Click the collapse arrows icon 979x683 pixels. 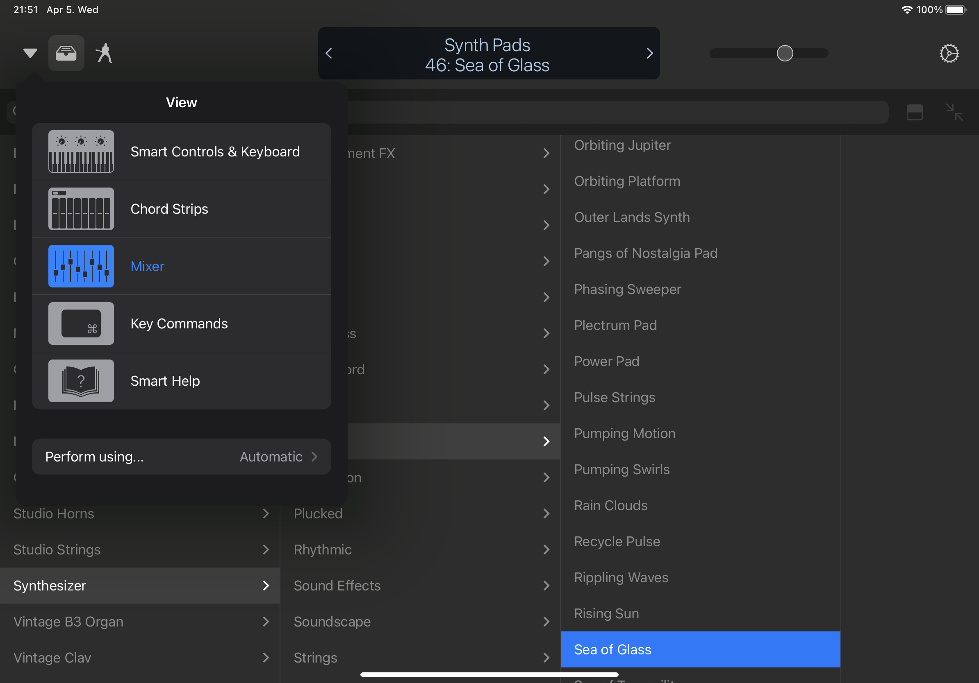[954, 113]
